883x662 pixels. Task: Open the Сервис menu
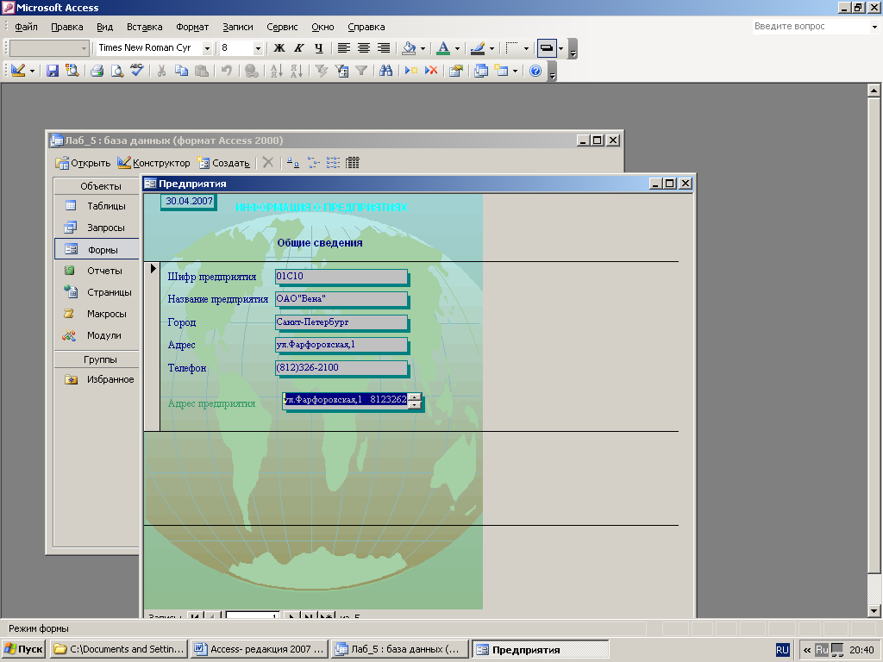click(x=282, y=27)
